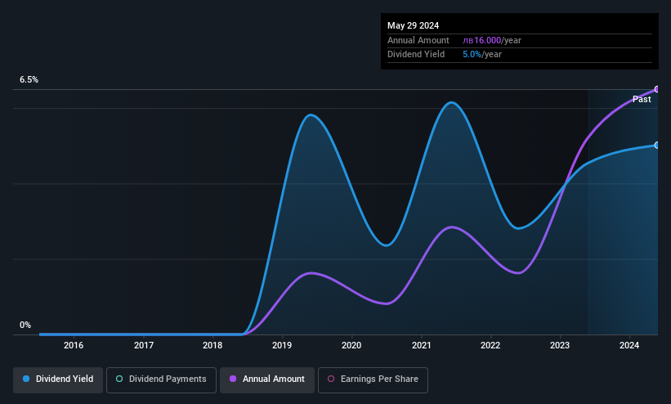Enable the Dividend Payments series
Viewport: 671px width, 404px height.
point(161,380)
